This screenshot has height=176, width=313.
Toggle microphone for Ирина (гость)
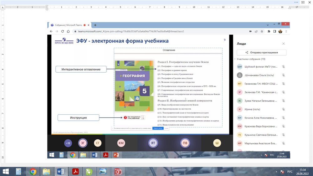[283, 109]
